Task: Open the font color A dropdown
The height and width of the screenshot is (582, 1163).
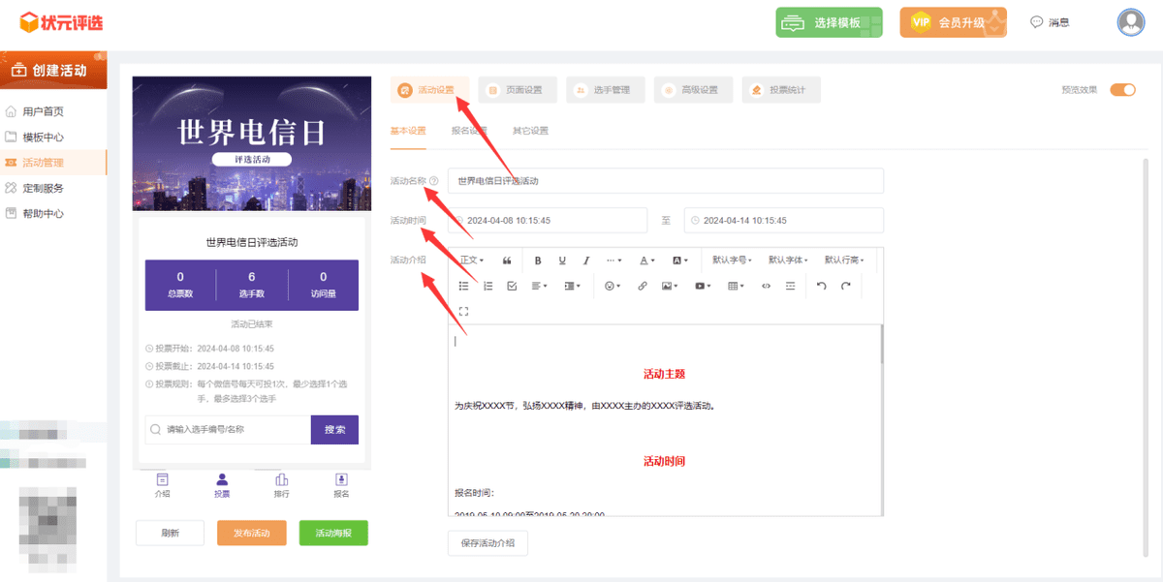Action: pyautogui.click(x=644, y=260)
